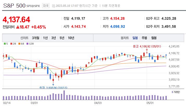Image resolution: width=186 pixels, height=106 pixels.
Task: Click the 전일 value 4,119.17
Action: click(78, 18)
